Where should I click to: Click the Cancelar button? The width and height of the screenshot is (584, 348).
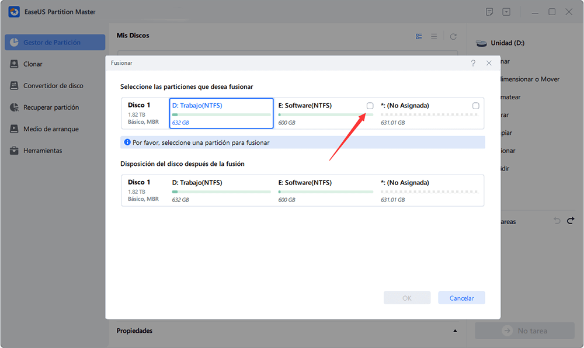click(461, 298)
